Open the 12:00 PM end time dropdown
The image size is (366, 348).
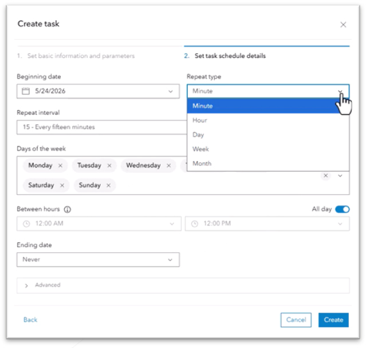267,224
